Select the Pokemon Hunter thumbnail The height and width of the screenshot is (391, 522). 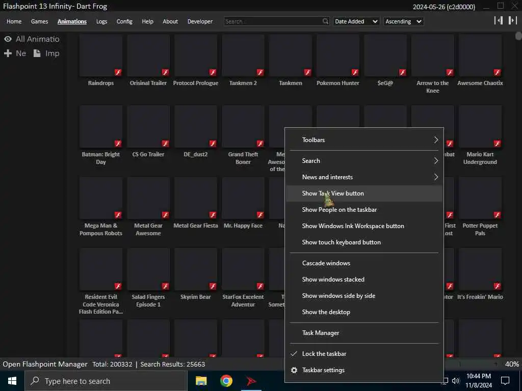[x=338, y=56]
